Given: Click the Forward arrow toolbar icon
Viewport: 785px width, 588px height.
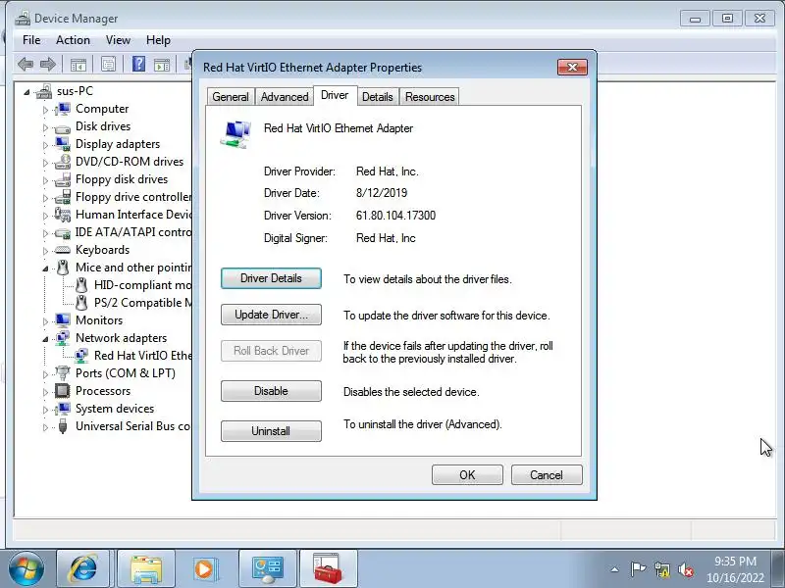Looking at the screenshot, I should (47, 64).
